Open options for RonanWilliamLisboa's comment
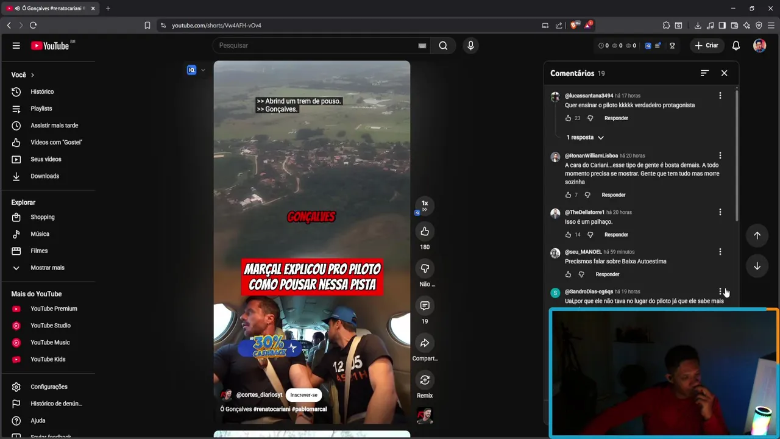780x439 pixels. (720, 155)
